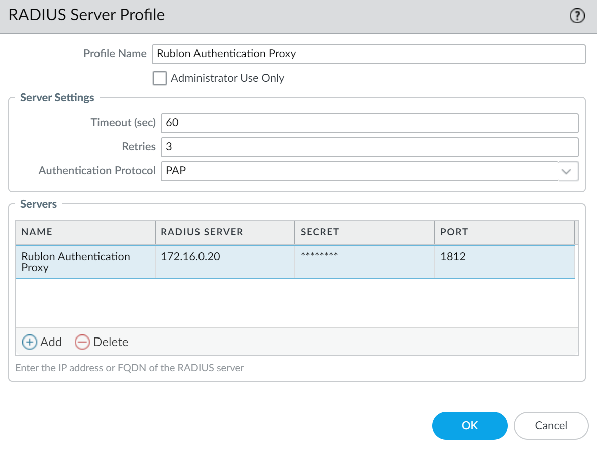Enable the Administrator Use Only checkbox
This screenshot has width=597, height=451.
160,78
